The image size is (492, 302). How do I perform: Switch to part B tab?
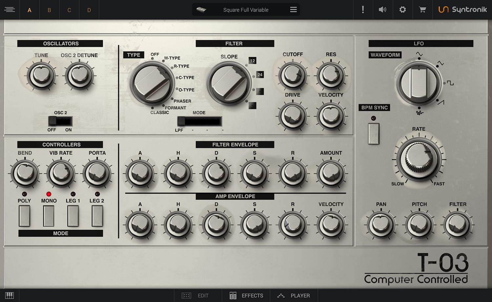coord(49,10)
